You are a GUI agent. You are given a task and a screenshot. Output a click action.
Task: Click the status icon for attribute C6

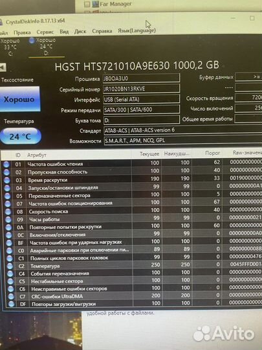point(10,289)
